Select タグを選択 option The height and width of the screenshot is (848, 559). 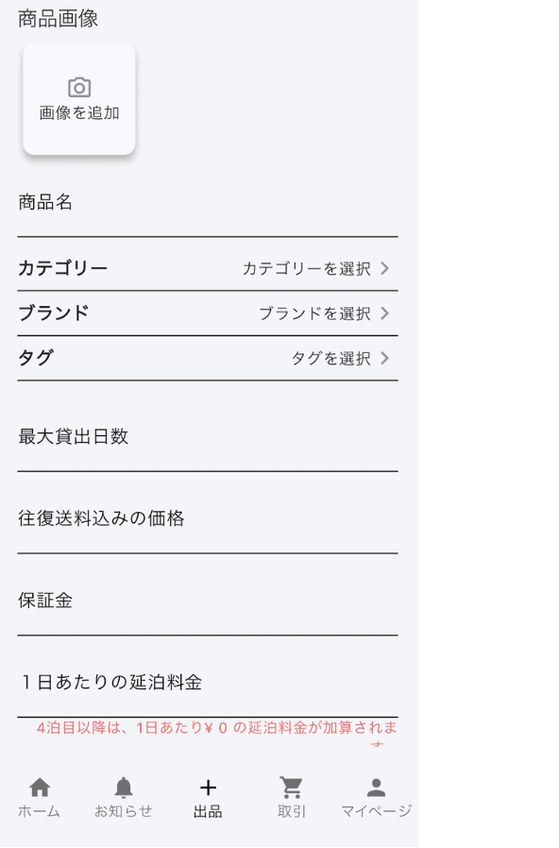pos(331,358)
